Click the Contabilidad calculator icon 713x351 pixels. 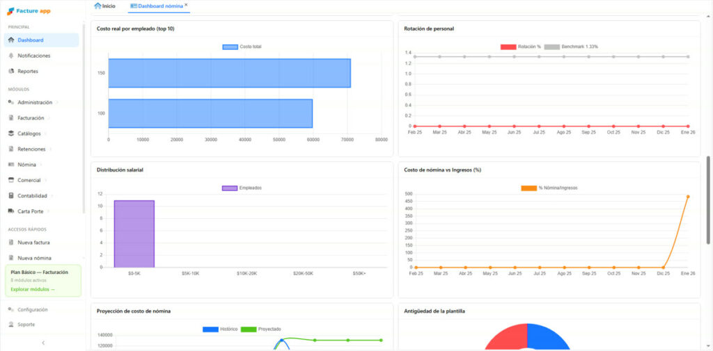point(11,196)
